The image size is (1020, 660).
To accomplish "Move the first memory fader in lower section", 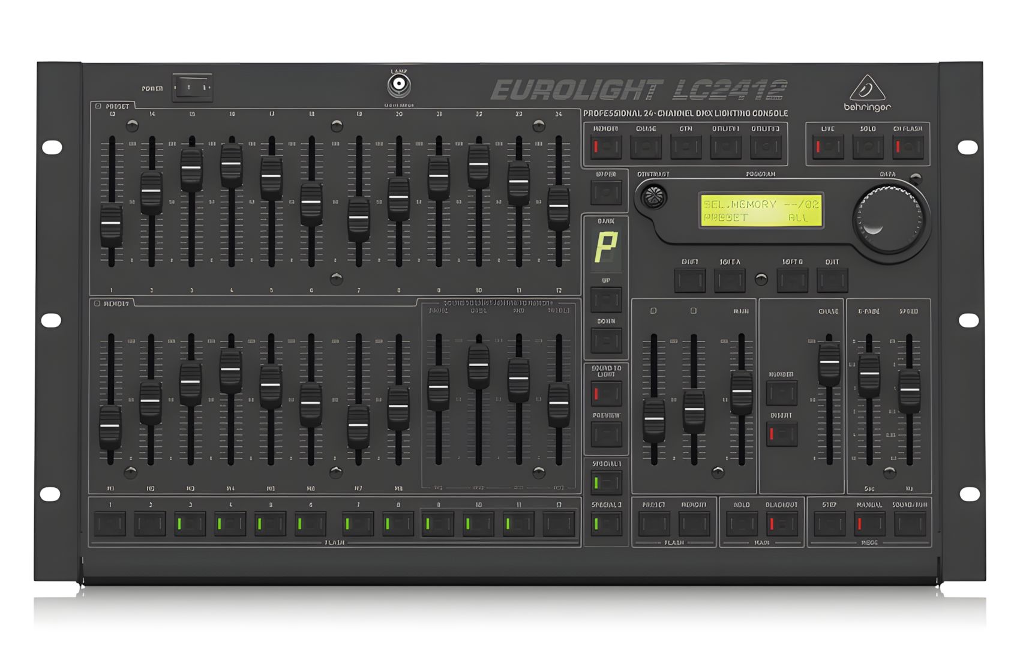I will point(110,428).
